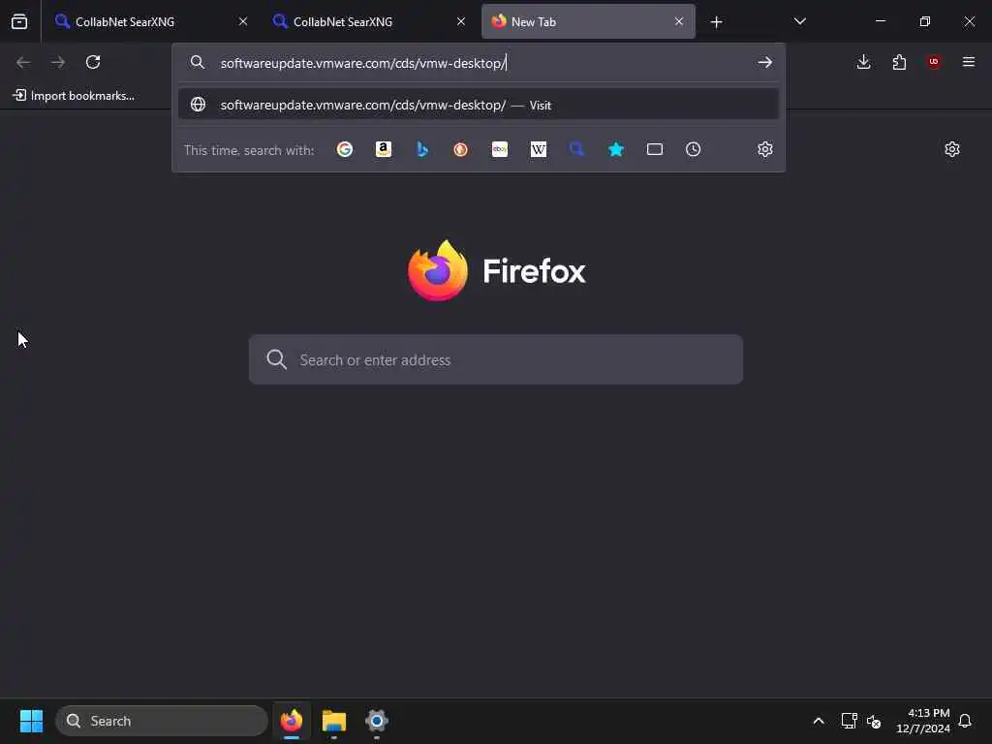
Task: Search this time with Amazon
Action: (384, 149)
